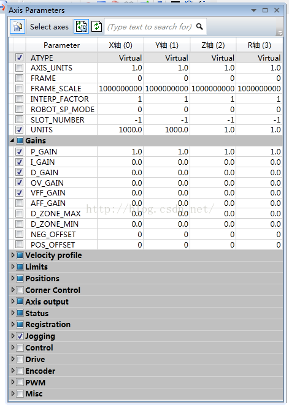Viewport: 289px width, 405px height.
Task: Toggle the Jogging group checkbox
Action: coord(20,336)
